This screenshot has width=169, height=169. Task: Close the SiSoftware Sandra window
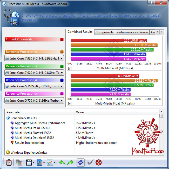161,3
